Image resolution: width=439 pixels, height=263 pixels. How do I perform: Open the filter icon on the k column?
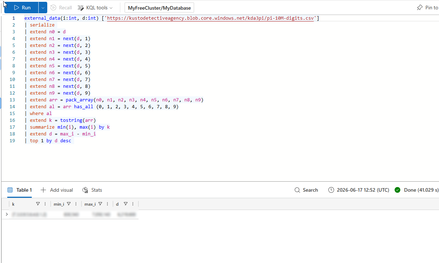pos(38,204)
